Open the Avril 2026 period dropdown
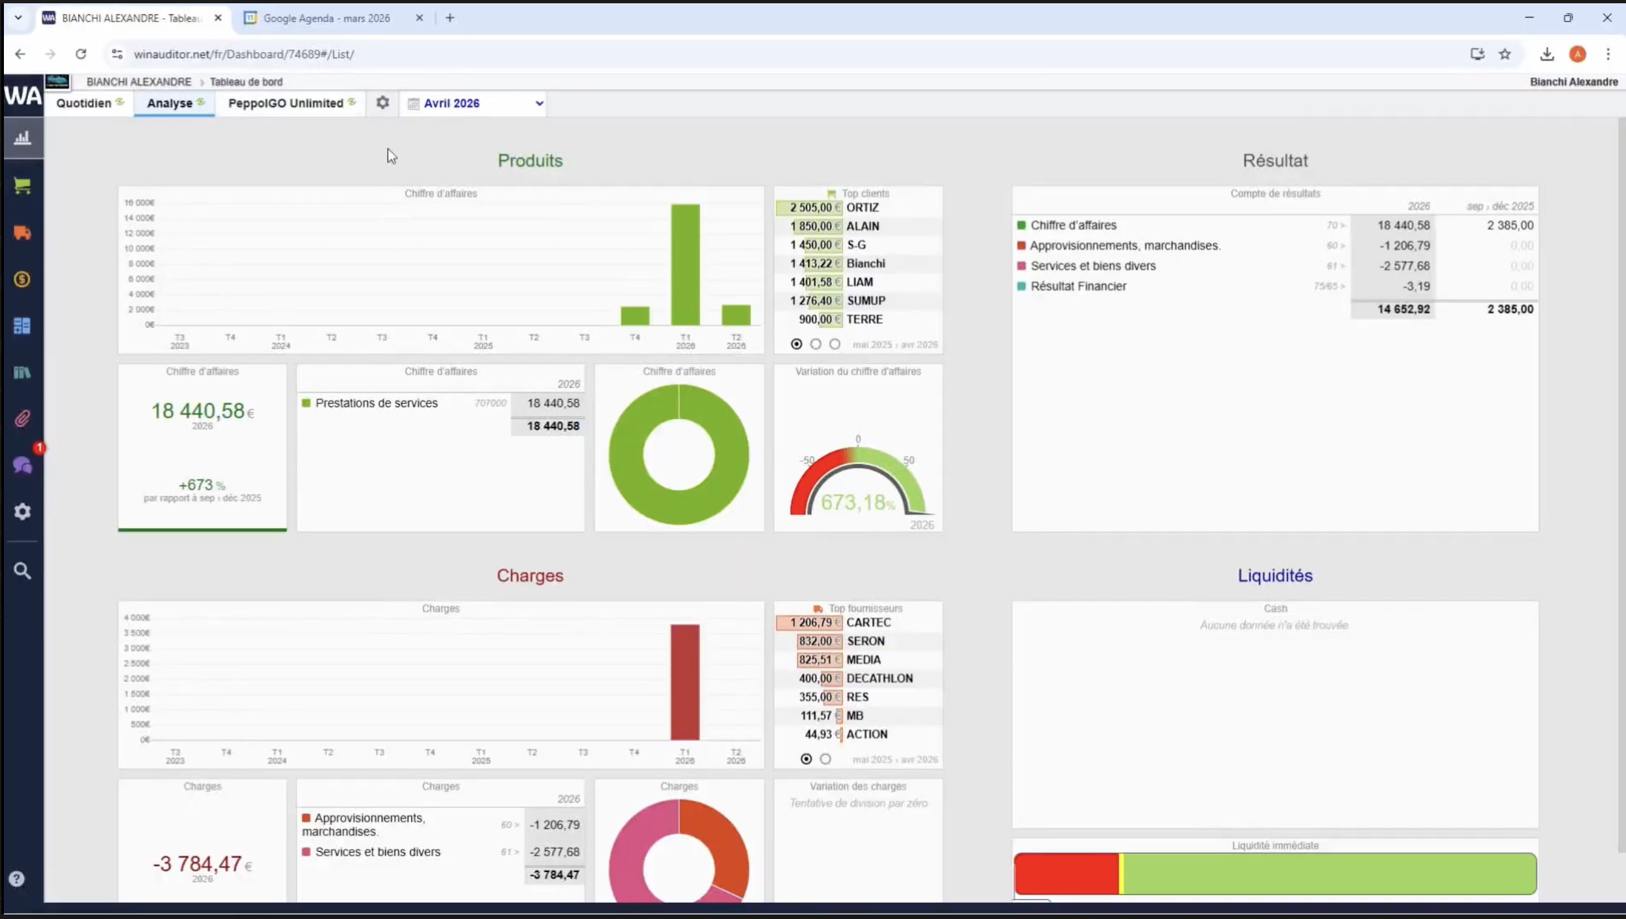This screenshot has width=1626, height=919. point(476,103)
